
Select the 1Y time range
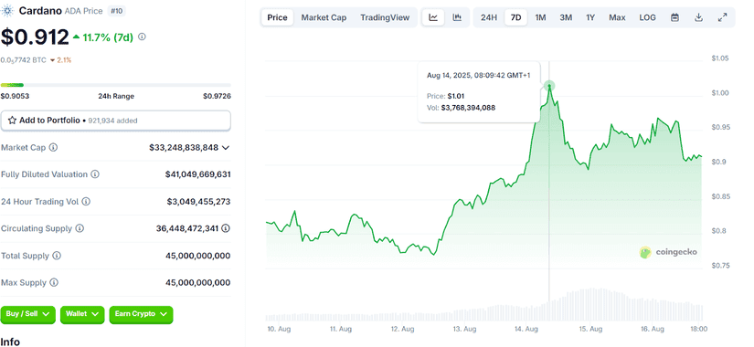pos(590,17)
